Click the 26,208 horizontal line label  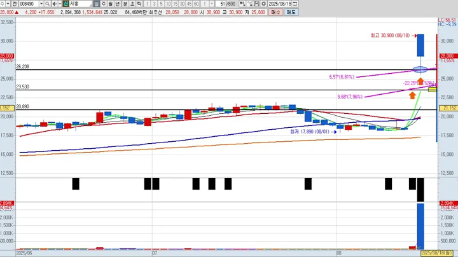[x=22, y=67]
